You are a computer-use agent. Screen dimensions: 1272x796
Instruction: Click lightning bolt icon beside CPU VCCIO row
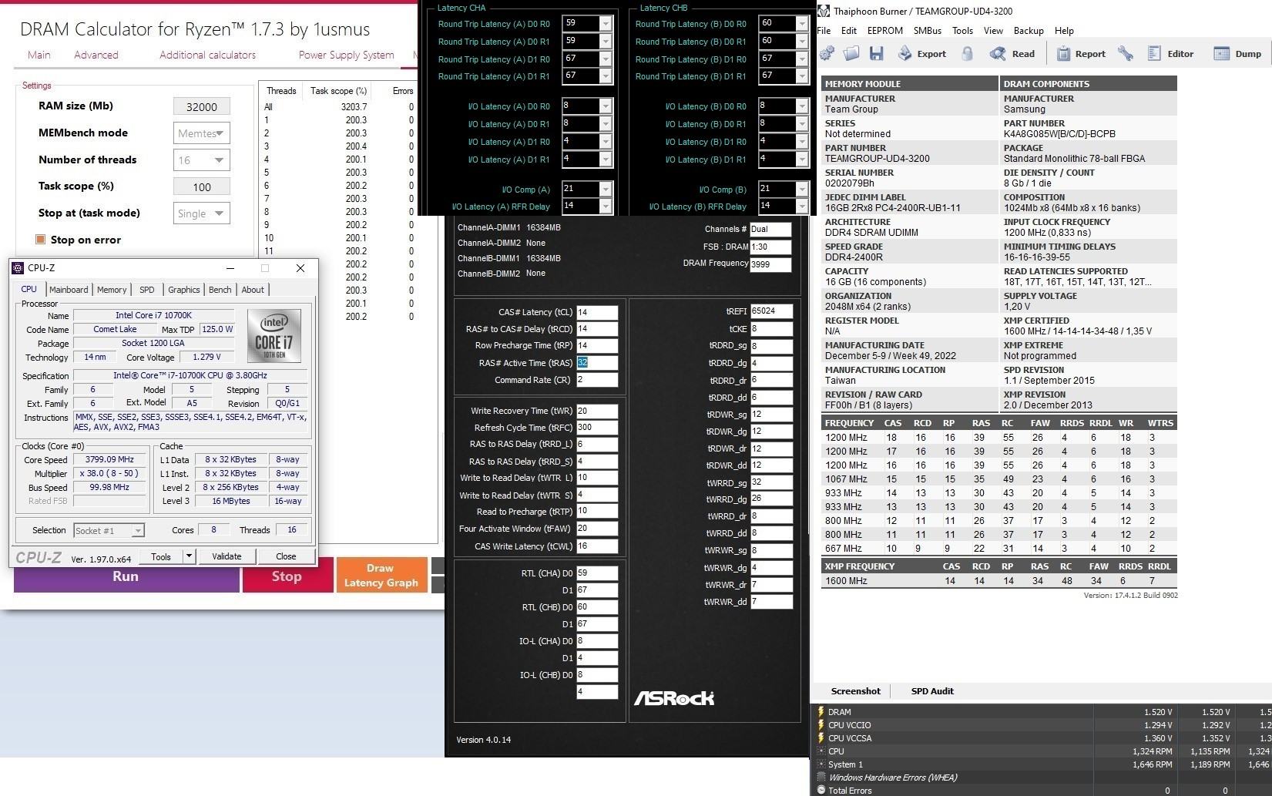click(821, 725)
